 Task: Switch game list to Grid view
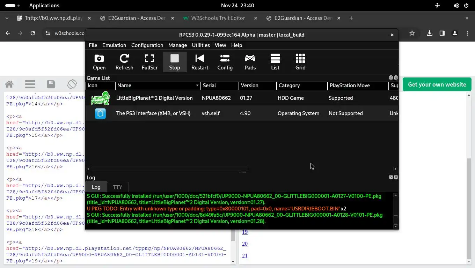[300, 62]
